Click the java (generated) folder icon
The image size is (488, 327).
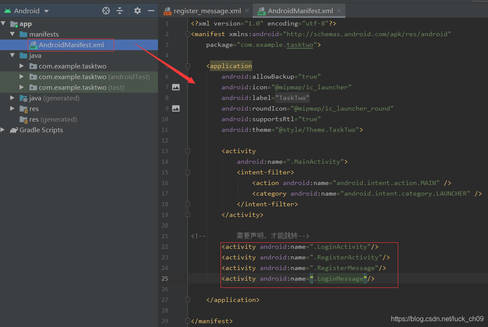pyautogui.click(x=23, y=98)
